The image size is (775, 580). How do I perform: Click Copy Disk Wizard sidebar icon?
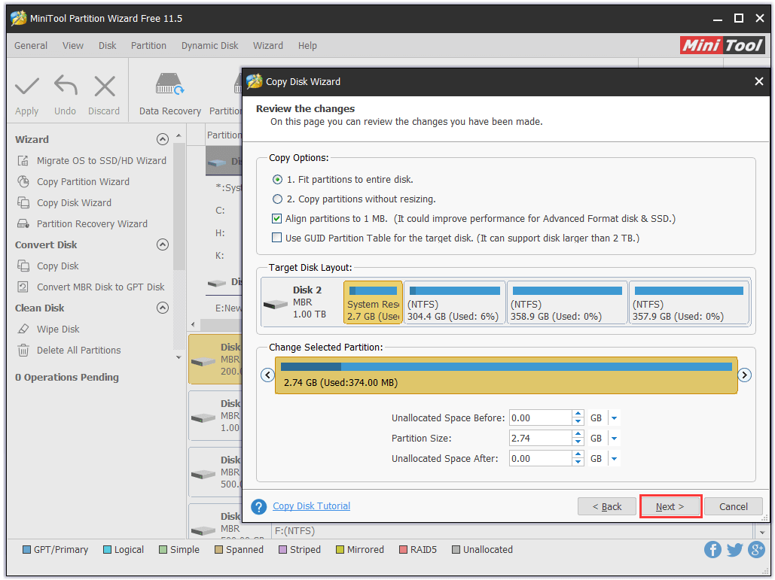(23, 202)
